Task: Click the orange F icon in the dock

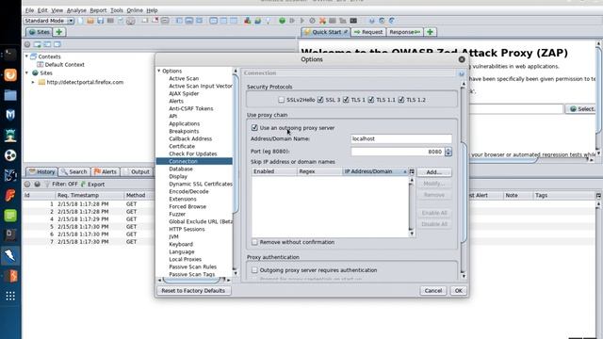Action: (x=10, y=195)
